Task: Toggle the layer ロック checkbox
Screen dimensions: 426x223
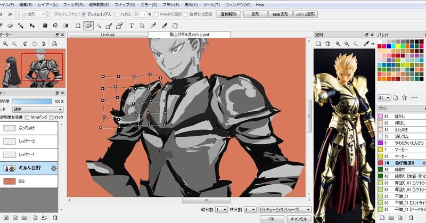Action: (x=51, y=117)
